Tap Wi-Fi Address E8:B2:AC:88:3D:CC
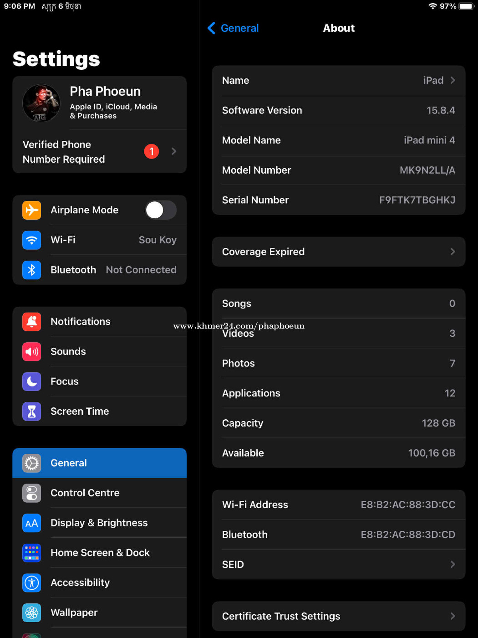Screen dimensions: 478x638 tap(408, 505)
